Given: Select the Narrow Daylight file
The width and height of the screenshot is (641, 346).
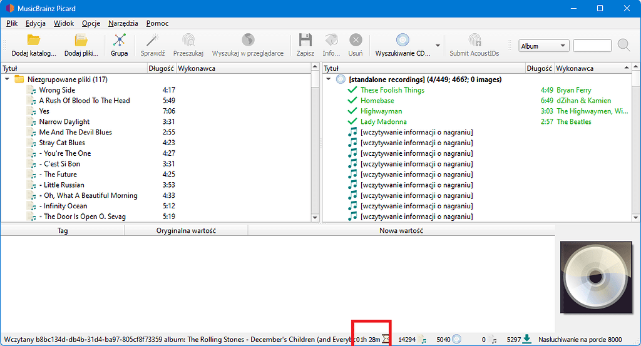Looking at the screenshot, I should pos(64,122).
